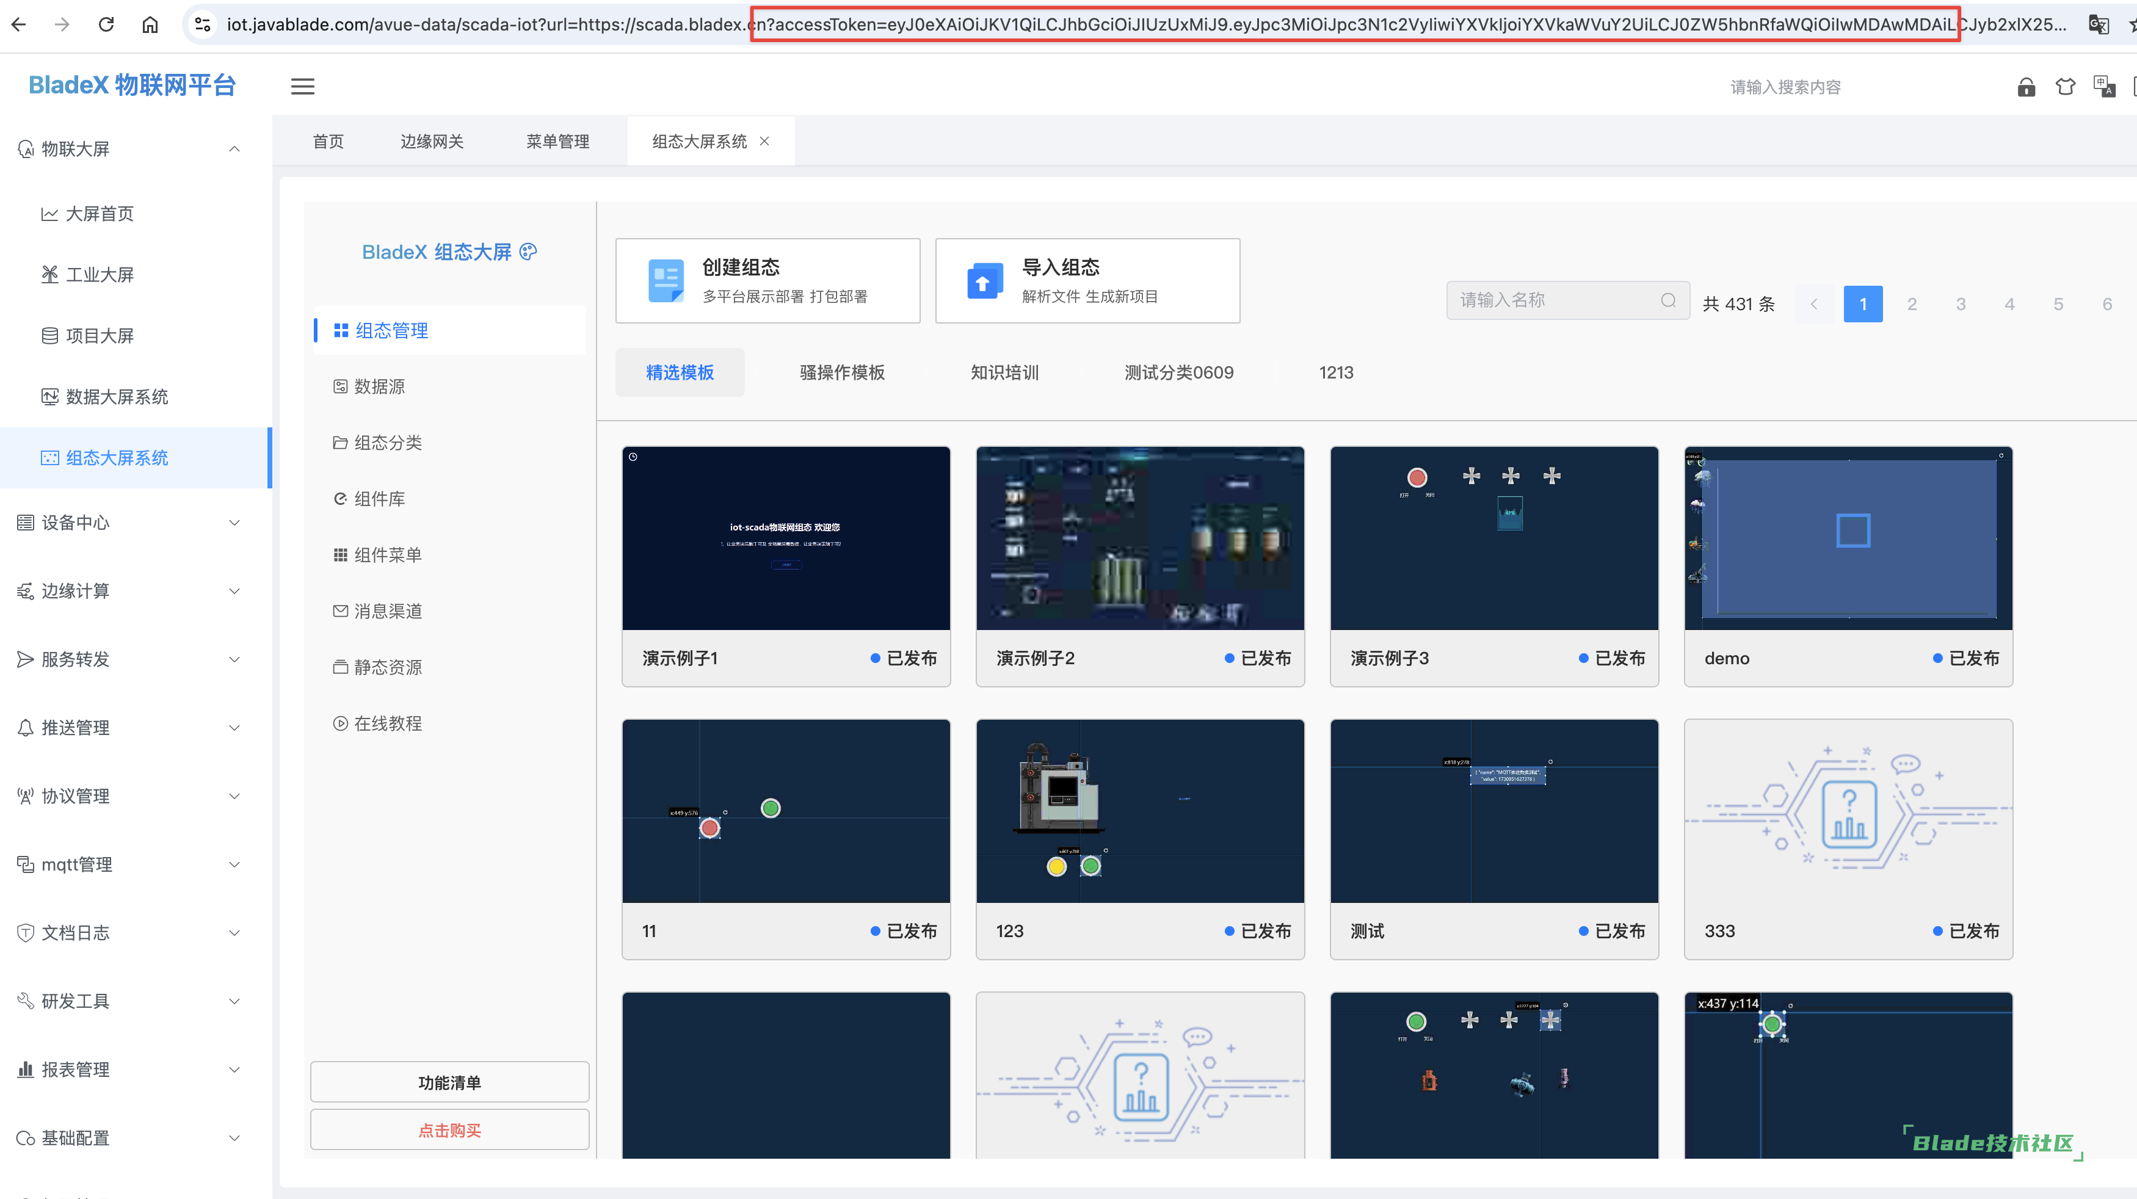Open the 边缘网关 page tab
The width and height of the screenshot is (2137, 1199).
click(432, 141)
